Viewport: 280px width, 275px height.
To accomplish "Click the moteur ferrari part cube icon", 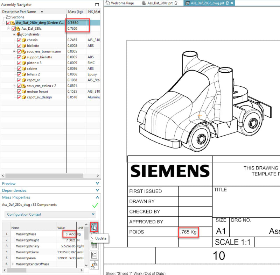I will (x=24, y=92).
